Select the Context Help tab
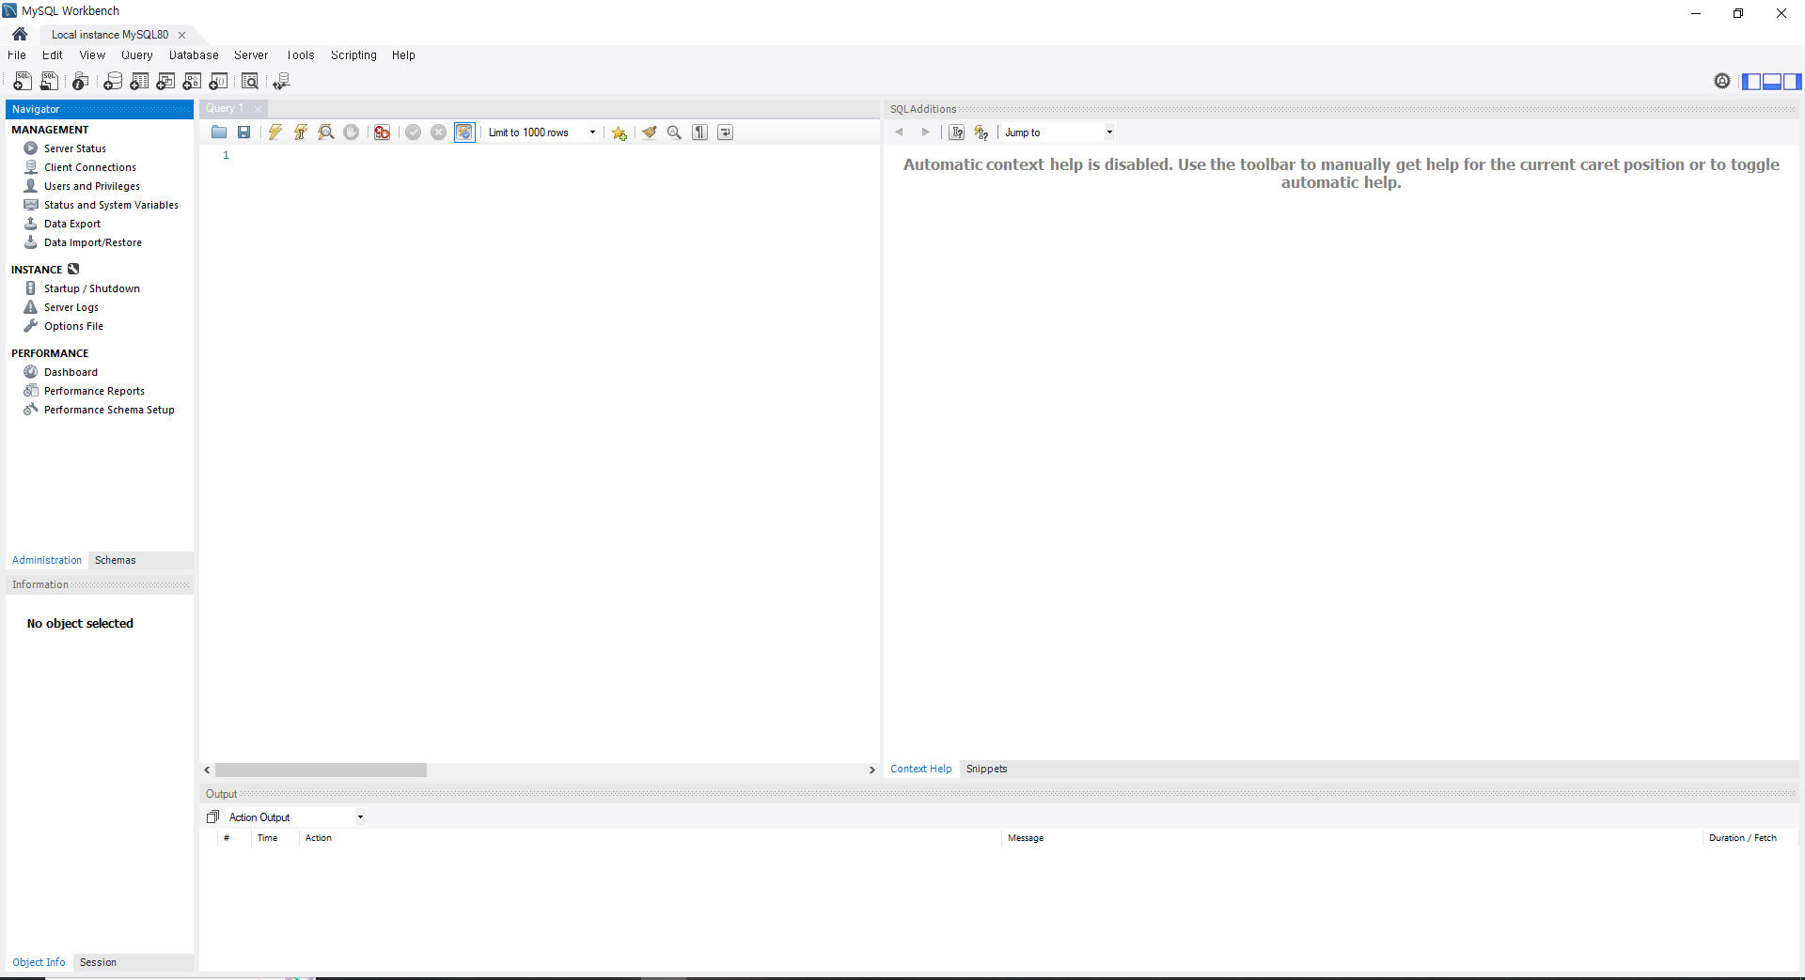The width and height of the screenshot is (1805, 980). click(x=921, y=769)
